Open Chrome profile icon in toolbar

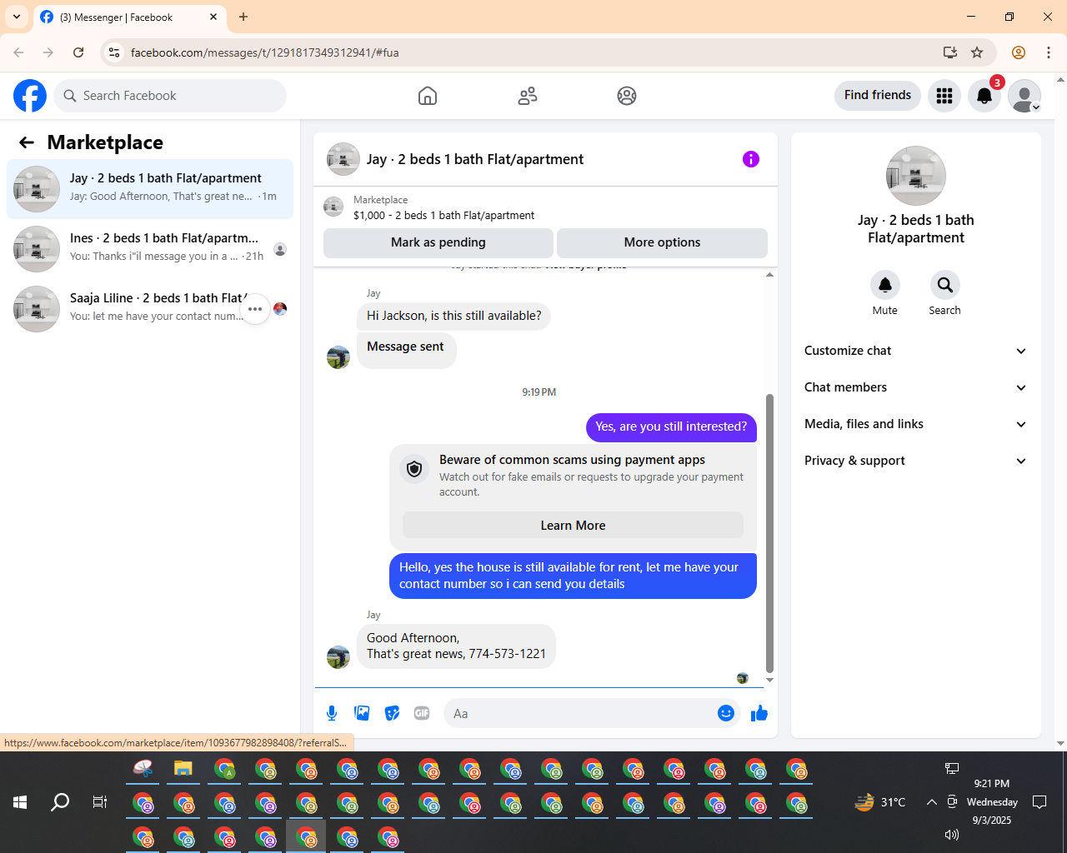coord(1019,52)
